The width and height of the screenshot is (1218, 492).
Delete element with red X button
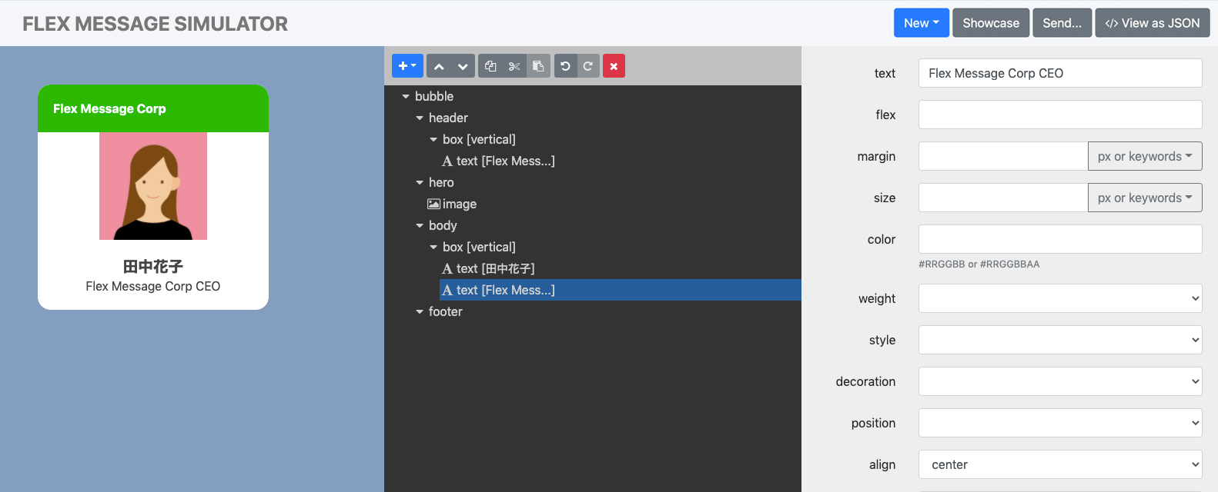click(614, 66)
